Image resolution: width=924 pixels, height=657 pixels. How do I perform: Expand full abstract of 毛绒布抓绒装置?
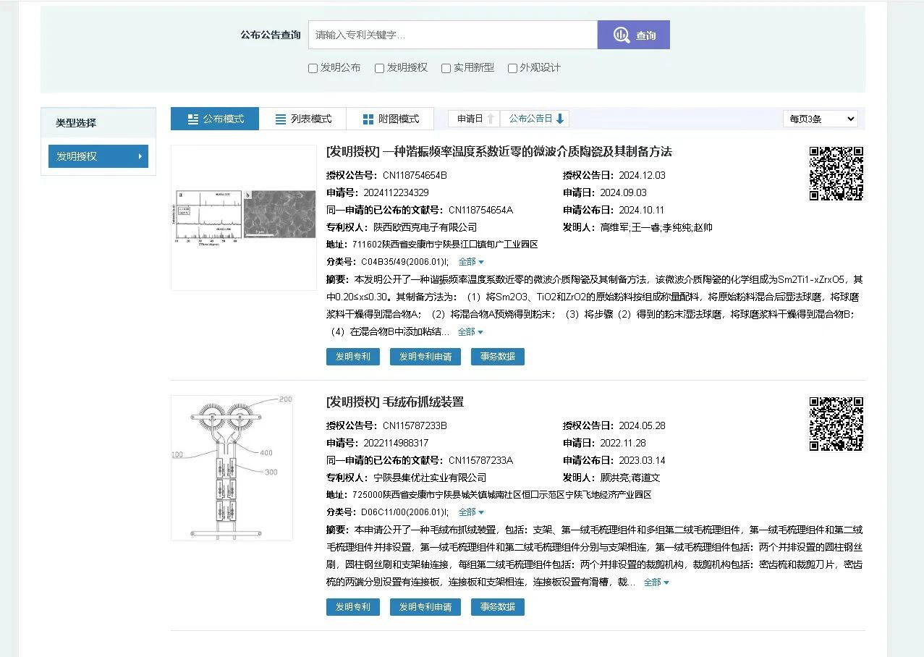tap(656, 582)
